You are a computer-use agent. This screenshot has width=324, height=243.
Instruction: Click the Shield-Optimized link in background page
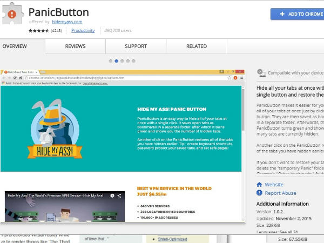coord(172,239)
